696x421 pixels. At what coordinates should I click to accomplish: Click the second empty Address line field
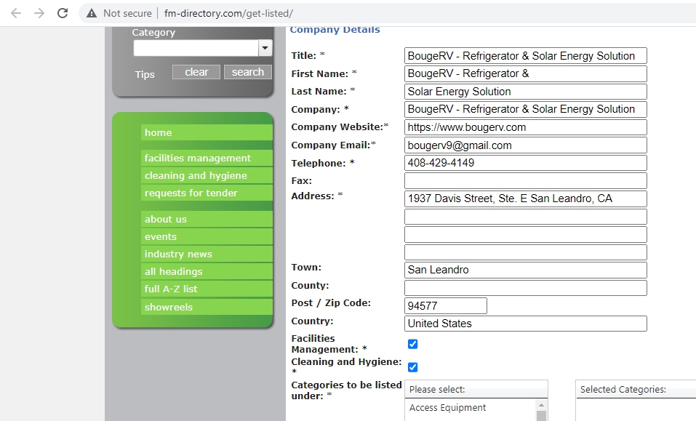pos(526,217)
